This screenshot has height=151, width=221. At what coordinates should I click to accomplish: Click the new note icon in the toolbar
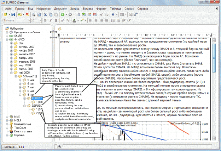click(20, 14)
